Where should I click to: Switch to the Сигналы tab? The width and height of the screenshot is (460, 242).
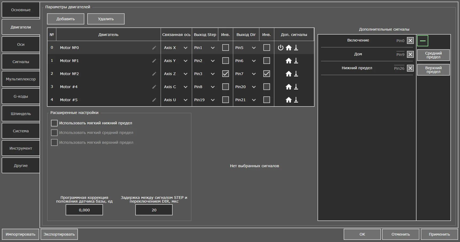point(21,62)
